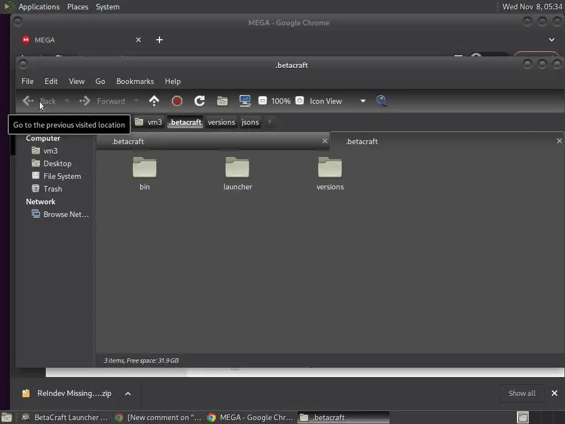Close the right .betacraft tab
565x424 pixels.
pos(559,141)
